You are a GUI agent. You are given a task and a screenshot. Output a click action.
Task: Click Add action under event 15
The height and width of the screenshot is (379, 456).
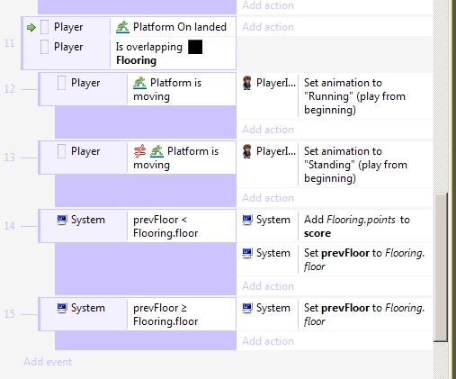268,341
